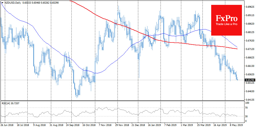Click the RSI 100 scale label
The width and height of the screenshot is (256, 128).
tap(247, 103)
